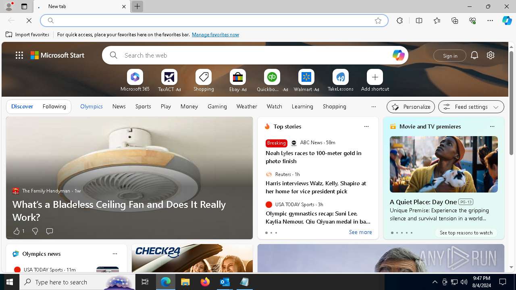Open Noah Lyles 100-meter gold story
The width and height of the screenshot is (516, 290).
[314, 157]
